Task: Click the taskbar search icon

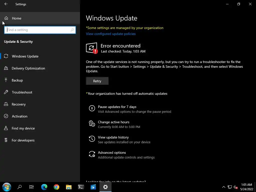Action: 19,187
